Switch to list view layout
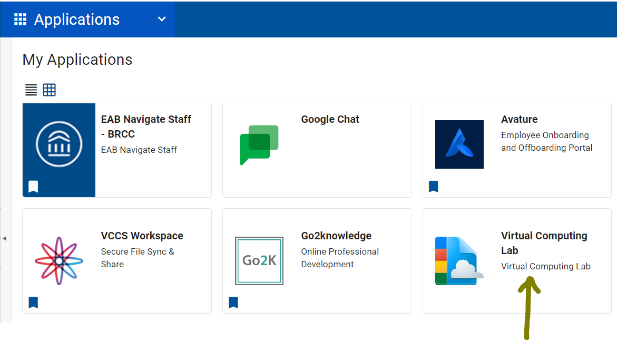The width and height of the screenshot is (617, 340). point(31,90)
